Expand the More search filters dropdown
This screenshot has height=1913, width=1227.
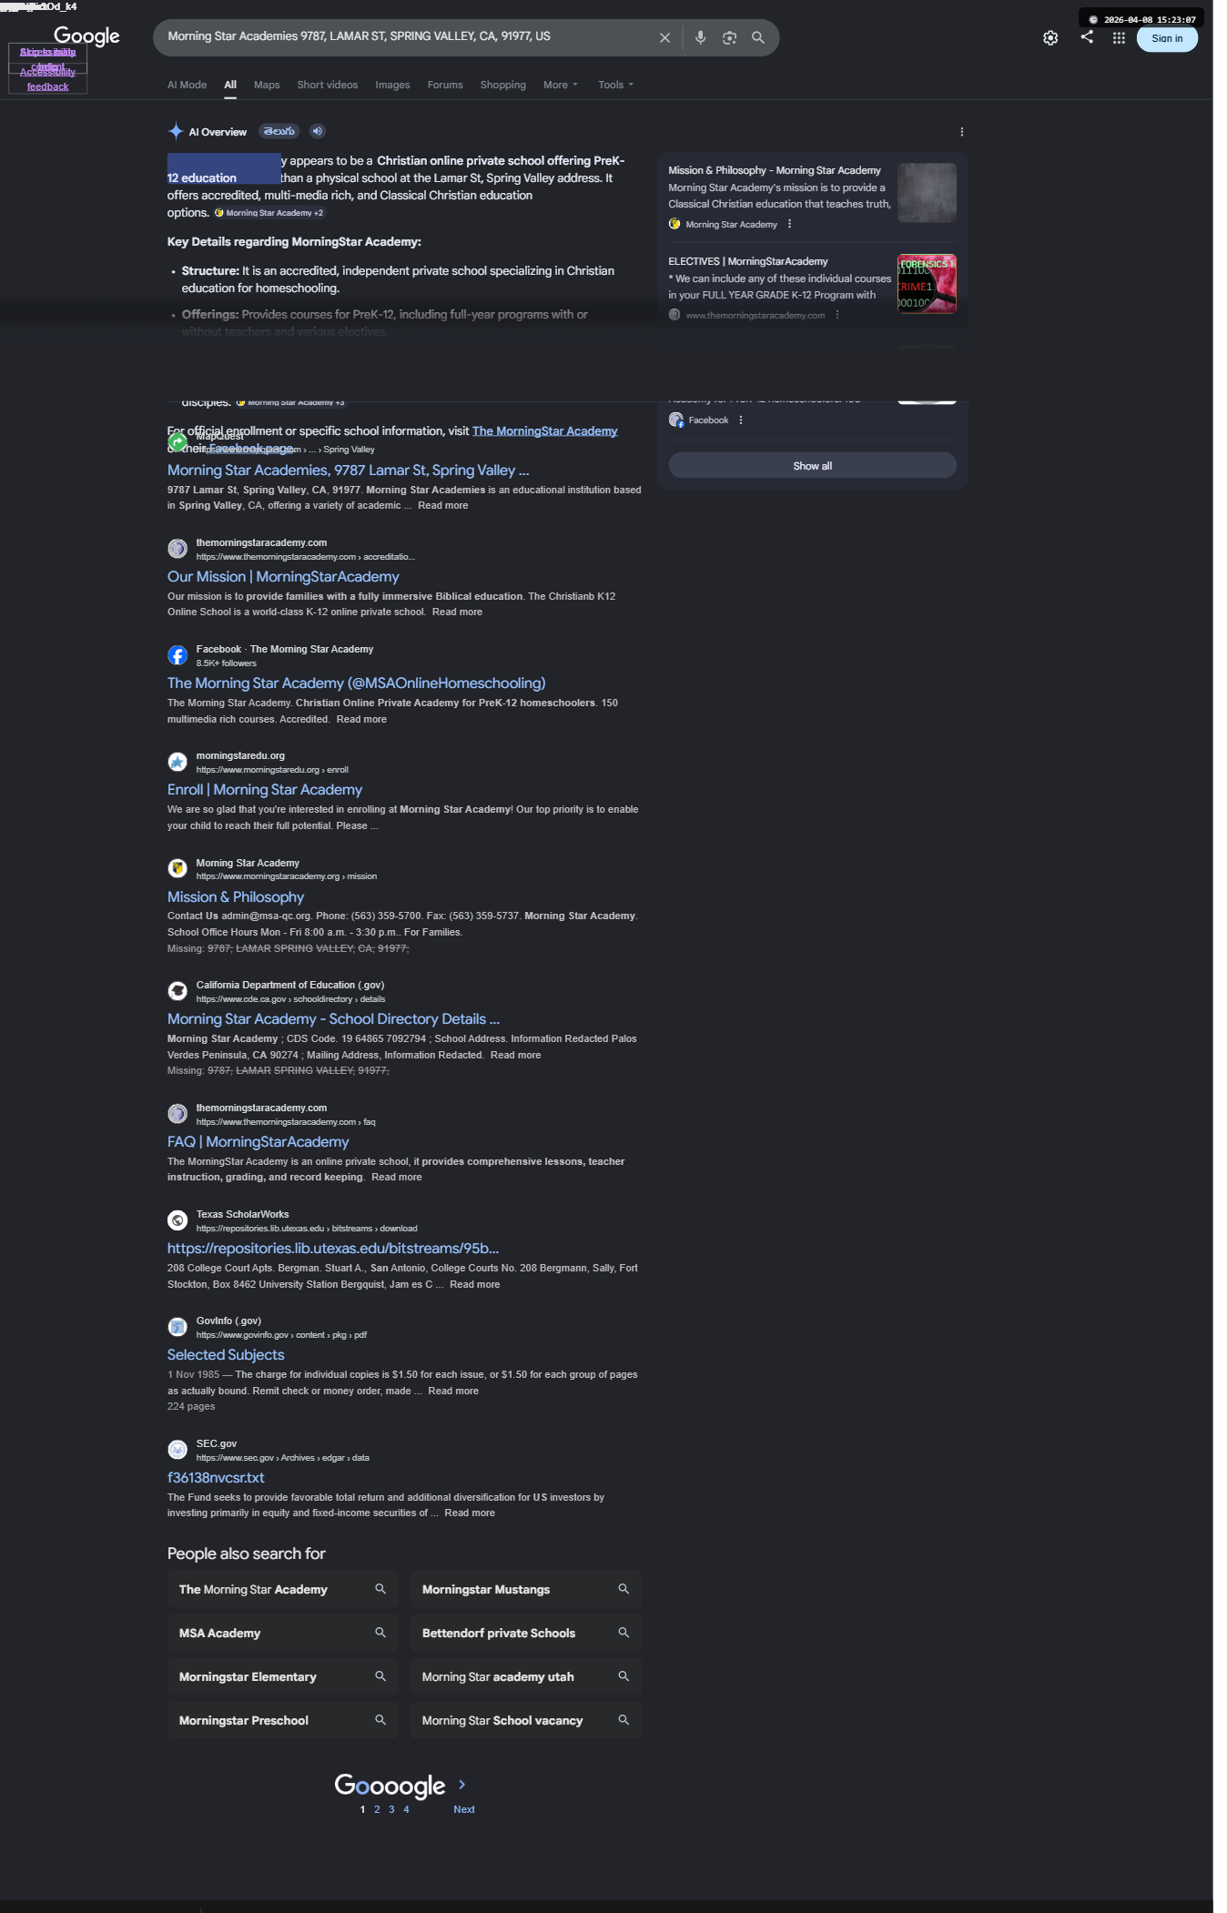560,85
